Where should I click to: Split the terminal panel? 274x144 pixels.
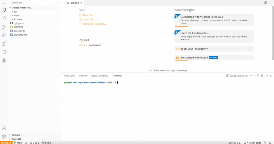point(258,76)
